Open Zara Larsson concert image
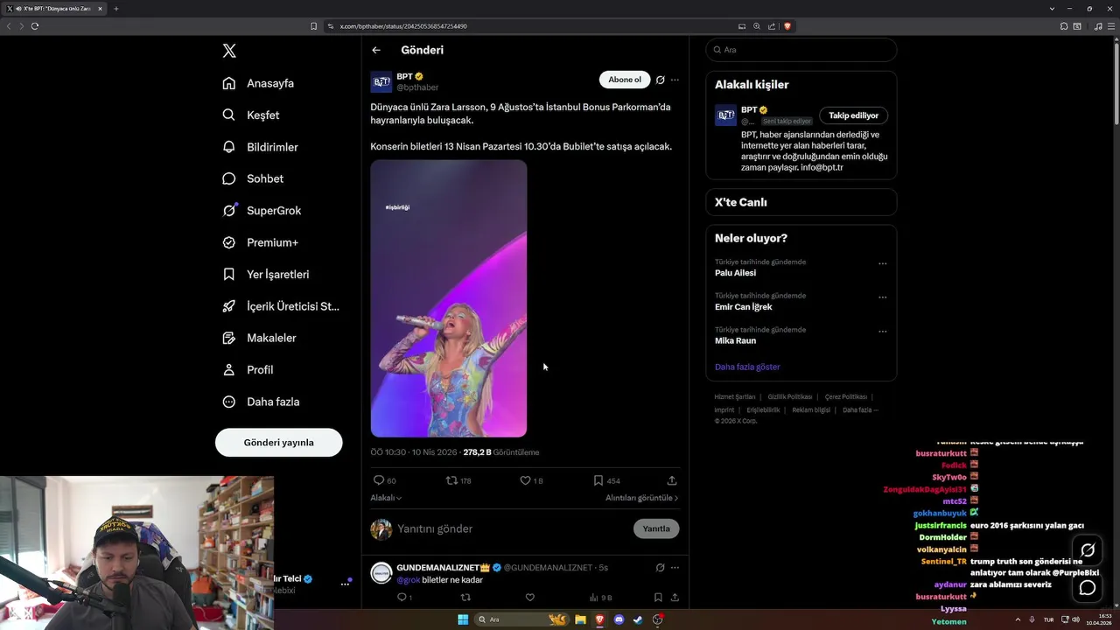 (x=449, y=298)
